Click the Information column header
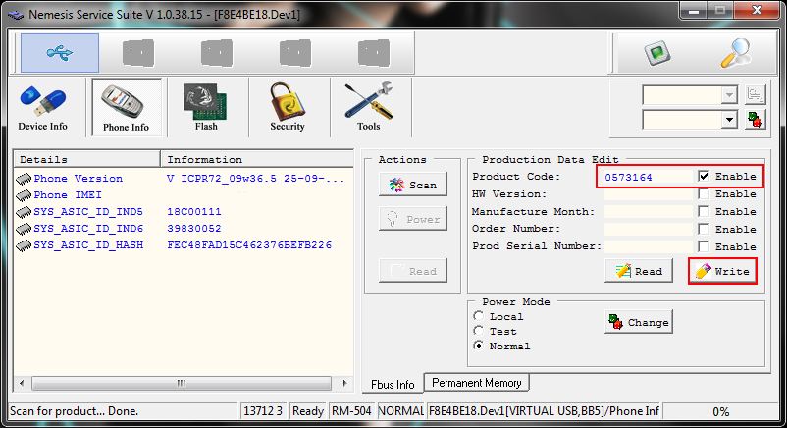 click(x=257, y=159)
